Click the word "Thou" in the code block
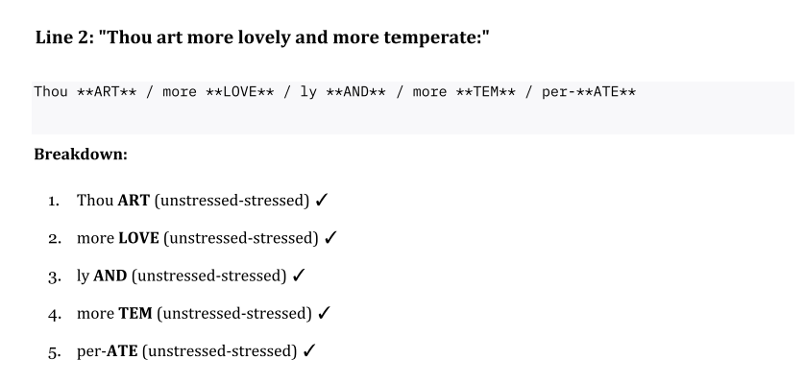 (x=50, y=92)
